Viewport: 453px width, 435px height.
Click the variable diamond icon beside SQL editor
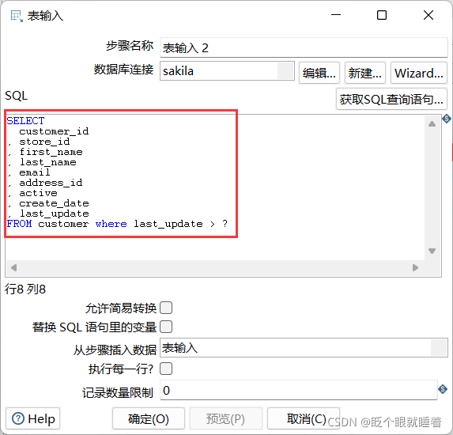tap(447, 118)
